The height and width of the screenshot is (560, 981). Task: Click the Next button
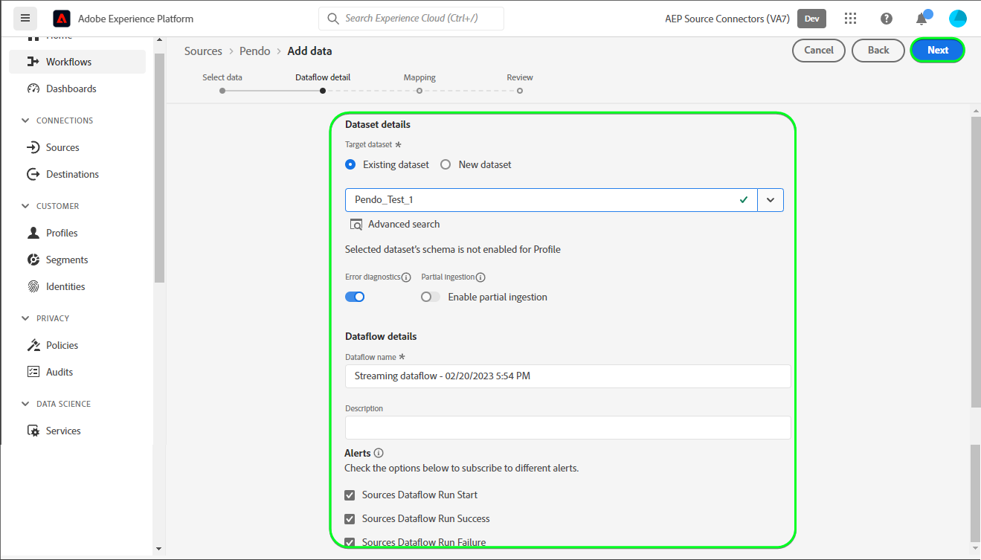937,51
